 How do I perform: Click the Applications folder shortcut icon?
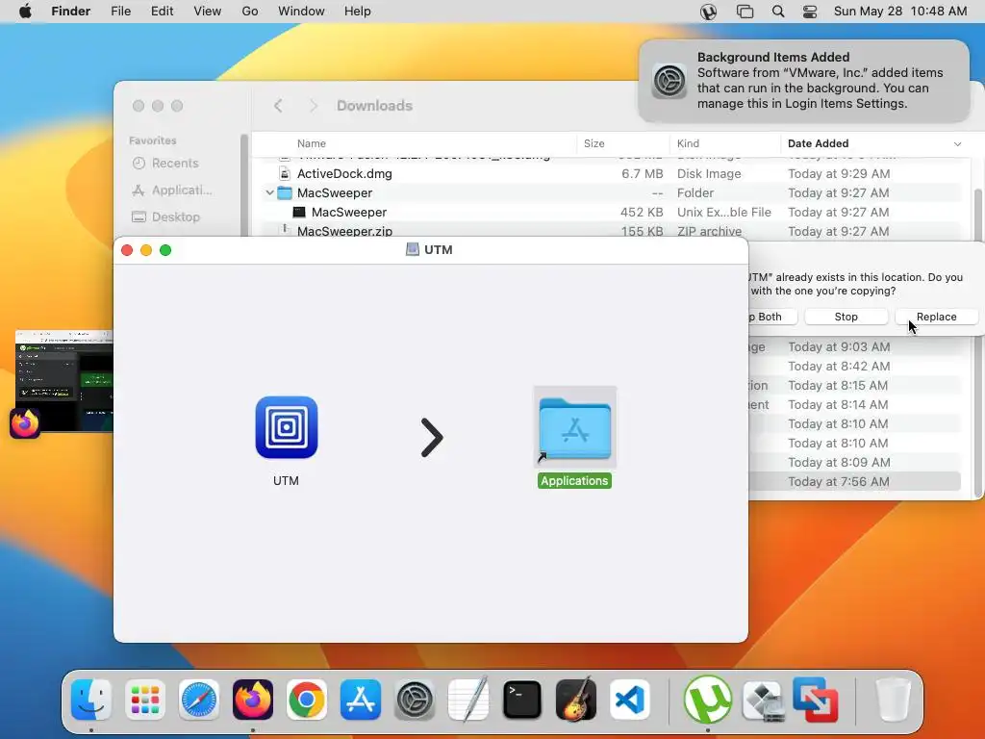tap(575, 428)
